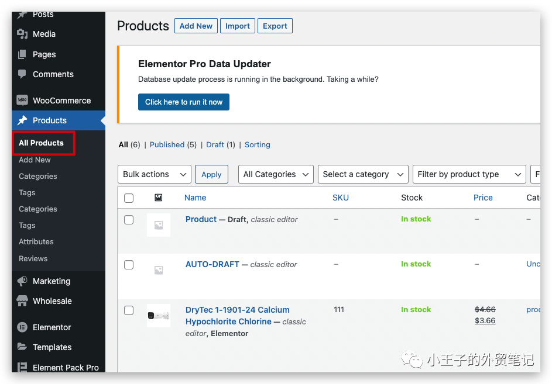Screen dimensions: 552x384
Task: Open the Select a category dropdown
Action: (x=363, y=174)
